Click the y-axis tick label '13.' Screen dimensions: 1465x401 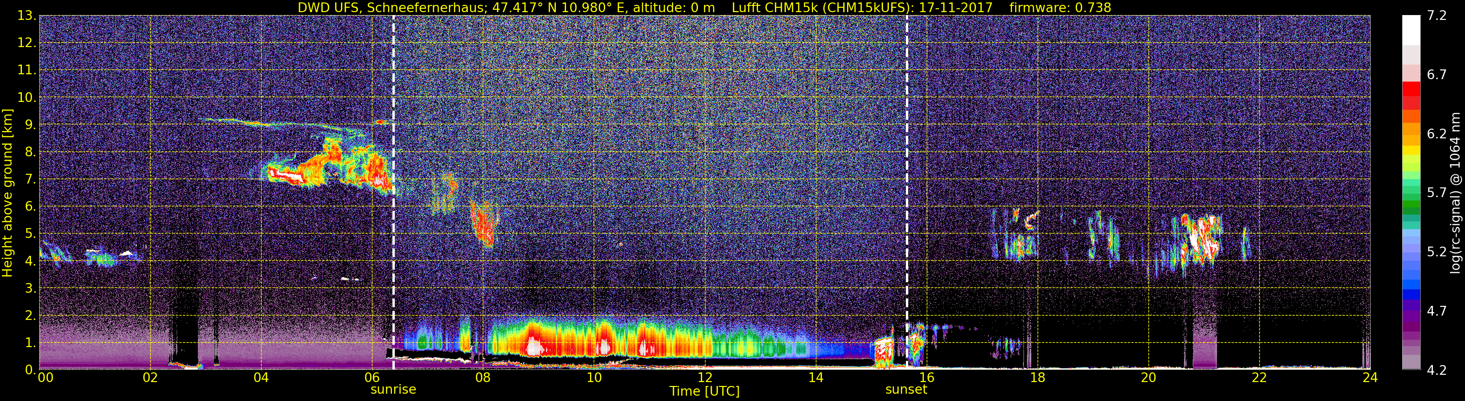coord(26,16)
